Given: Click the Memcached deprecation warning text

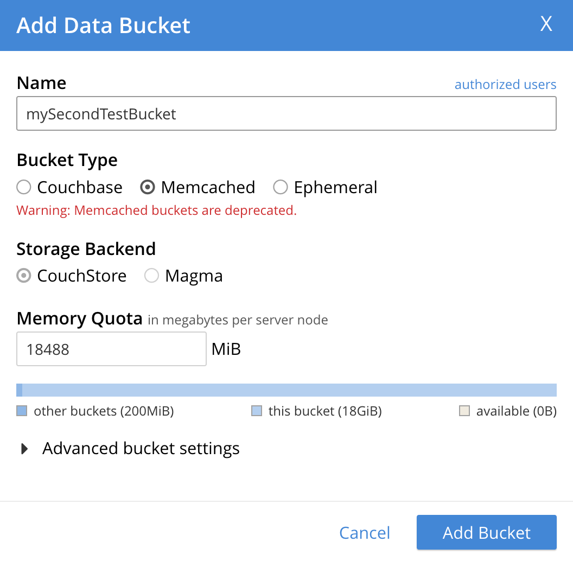Looking at the screenshot, I should click(x=156, y=210).
